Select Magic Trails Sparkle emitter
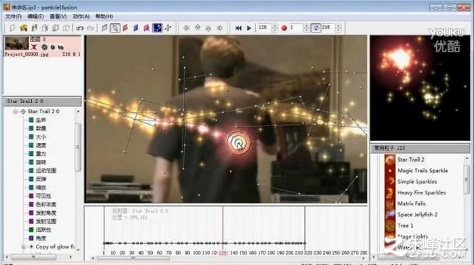The image size is (474, 265). coord(422,171)
